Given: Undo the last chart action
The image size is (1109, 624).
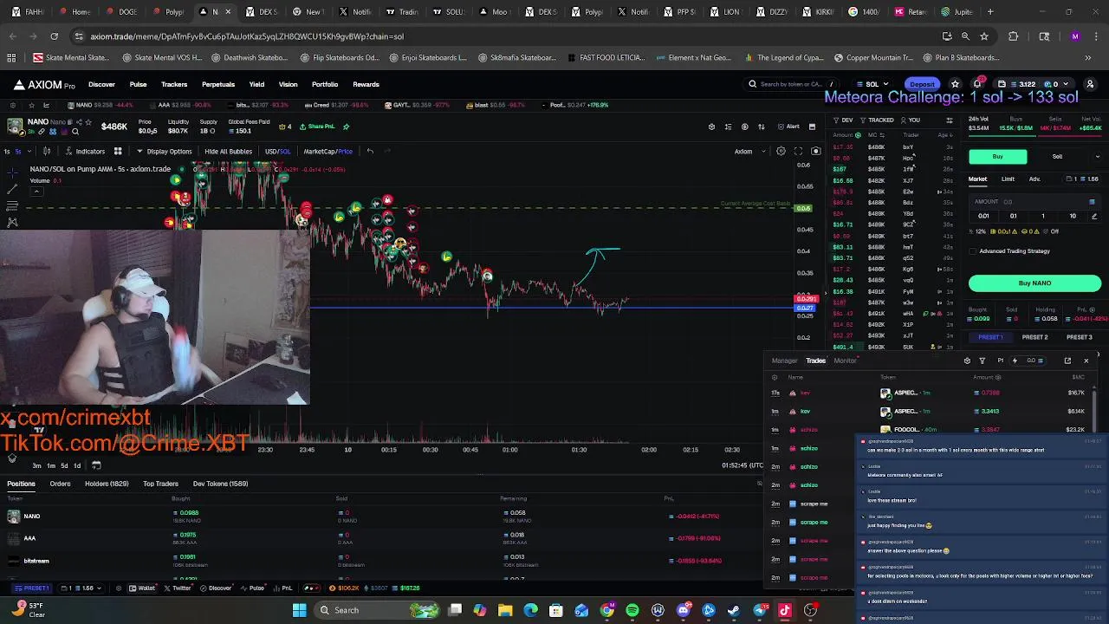Looking at the screenshot, I should coord(370,152).
